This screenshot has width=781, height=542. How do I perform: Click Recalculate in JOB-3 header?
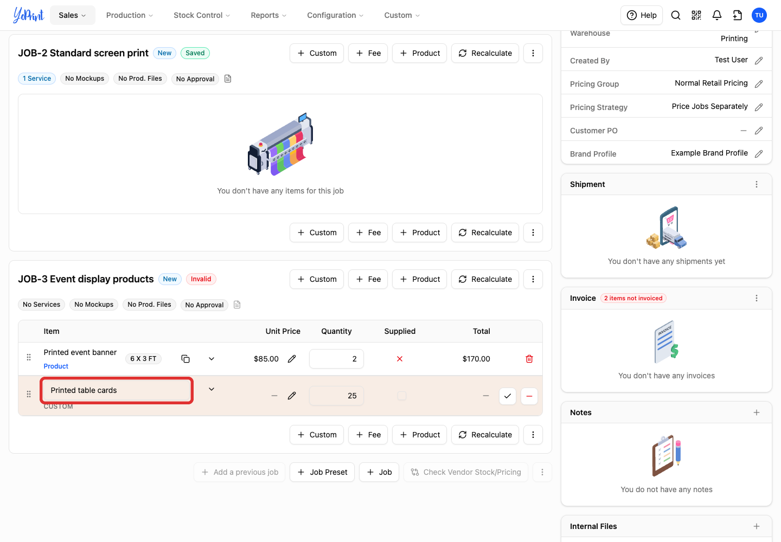(x=485, y=279)
